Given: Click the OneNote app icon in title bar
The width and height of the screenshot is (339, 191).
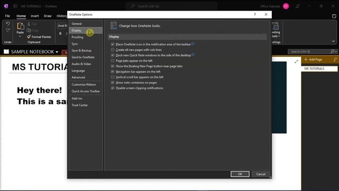Looking at the screenshot, I should pyautogui.click(x=6, y=6).
